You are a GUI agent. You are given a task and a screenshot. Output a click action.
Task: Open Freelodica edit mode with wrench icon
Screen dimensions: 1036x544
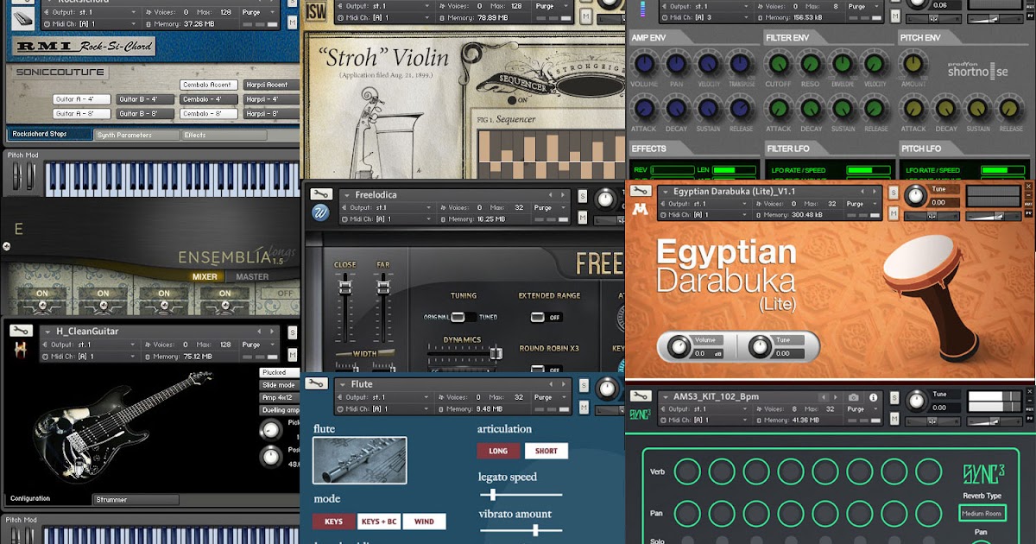coord(320,194)
